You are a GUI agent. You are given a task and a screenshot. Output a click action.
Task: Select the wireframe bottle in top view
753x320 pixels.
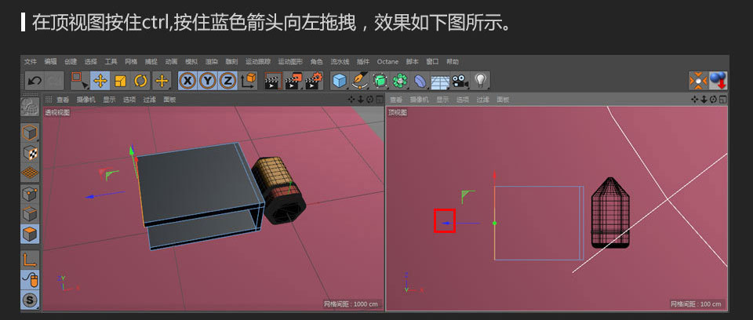610,213
